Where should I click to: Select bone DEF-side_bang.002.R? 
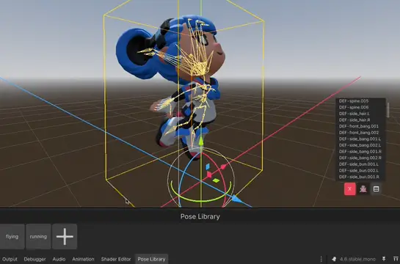(x=360, y=158)
